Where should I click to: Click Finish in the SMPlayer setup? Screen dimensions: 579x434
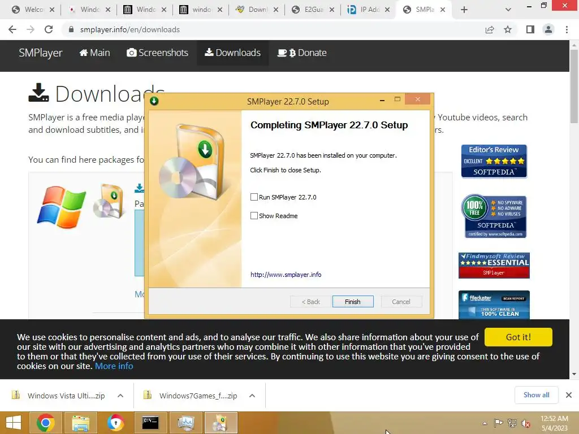pos(353,302)
